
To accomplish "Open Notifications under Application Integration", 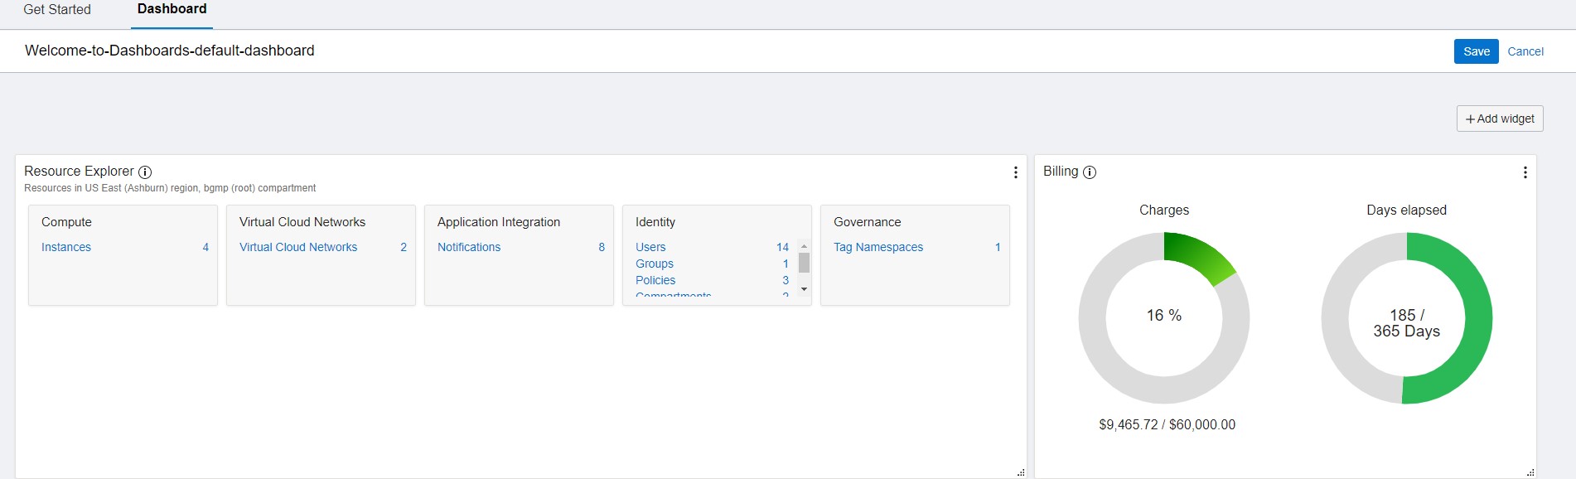I will point(469,247).
